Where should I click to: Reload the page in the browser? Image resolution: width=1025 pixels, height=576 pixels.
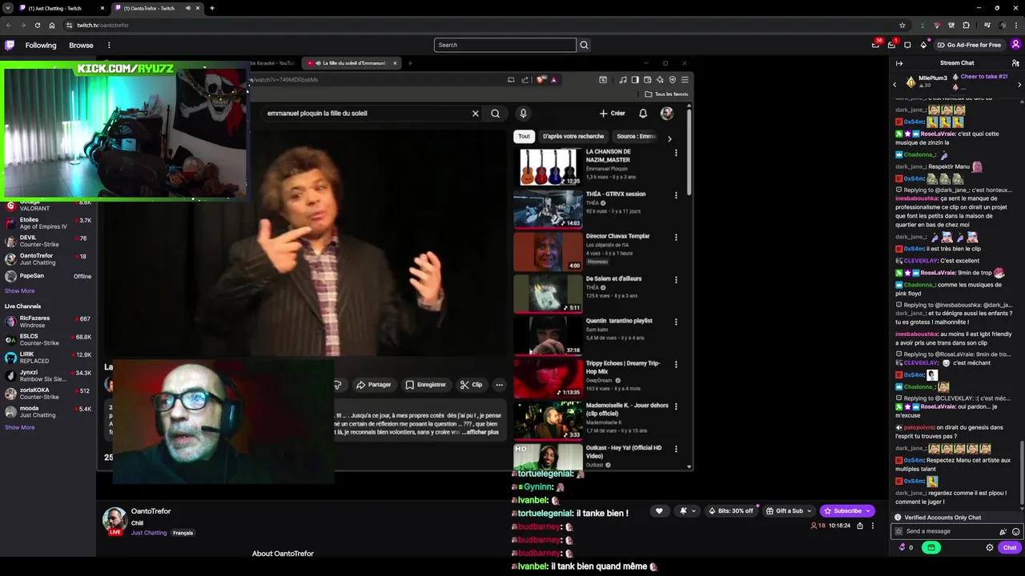point(37,25)
